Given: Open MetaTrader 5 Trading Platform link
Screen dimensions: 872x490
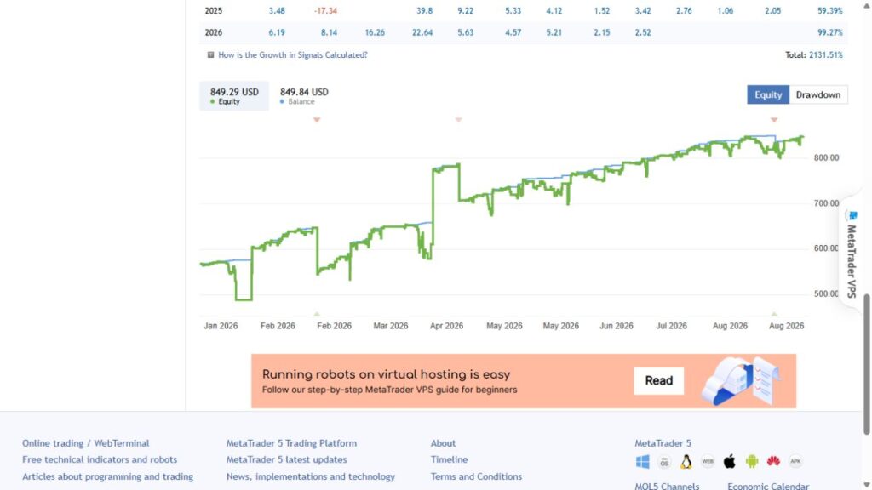Looking at the screenshot, I should tap(291, 442).
